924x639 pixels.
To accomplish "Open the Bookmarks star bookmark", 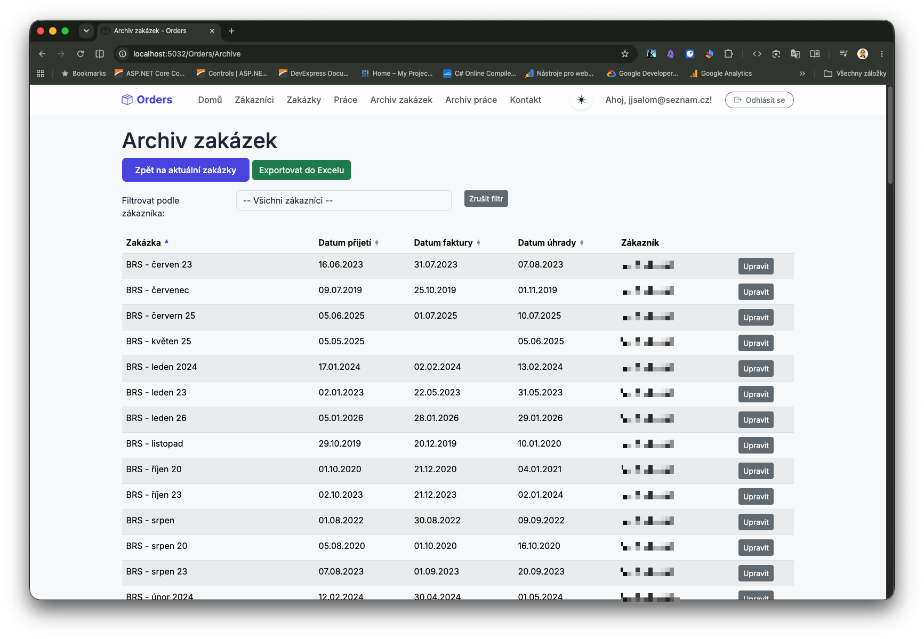I will 84,74.
